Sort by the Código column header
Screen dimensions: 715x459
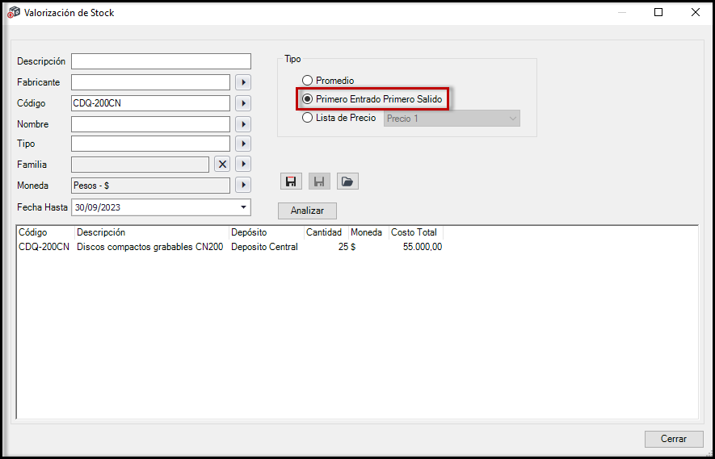point(45,232)
